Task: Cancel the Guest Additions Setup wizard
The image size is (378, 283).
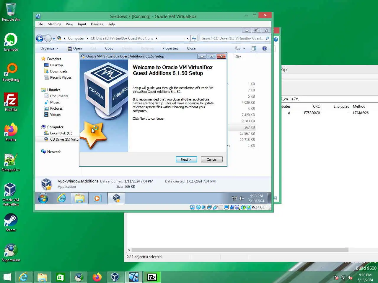Action: (212, 159)
